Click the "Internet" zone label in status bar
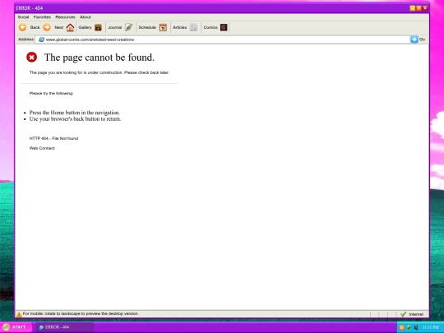Viewport: 444px width, 333px height. point(416,314)
